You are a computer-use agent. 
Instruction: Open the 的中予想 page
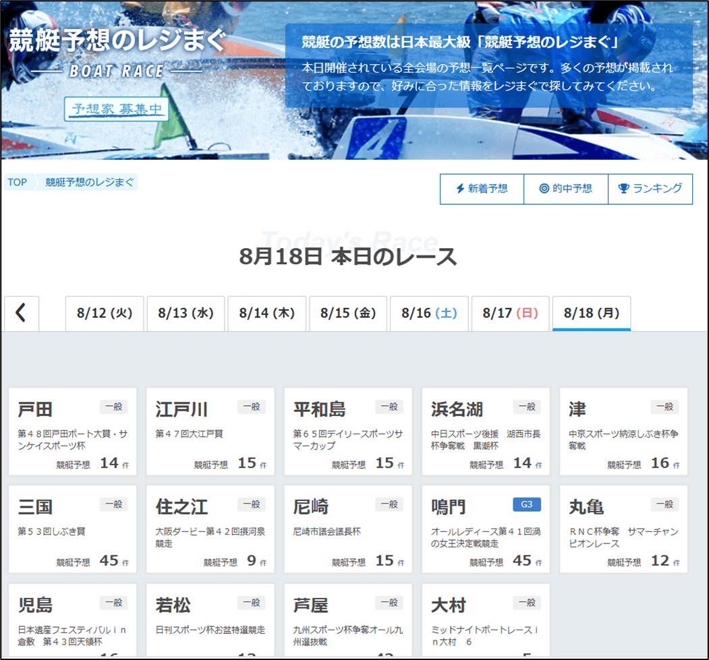point(566,189)
